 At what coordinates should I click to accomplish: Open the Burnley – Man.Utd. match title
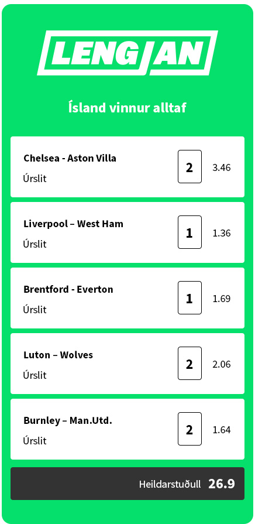[x=68, y=420]
